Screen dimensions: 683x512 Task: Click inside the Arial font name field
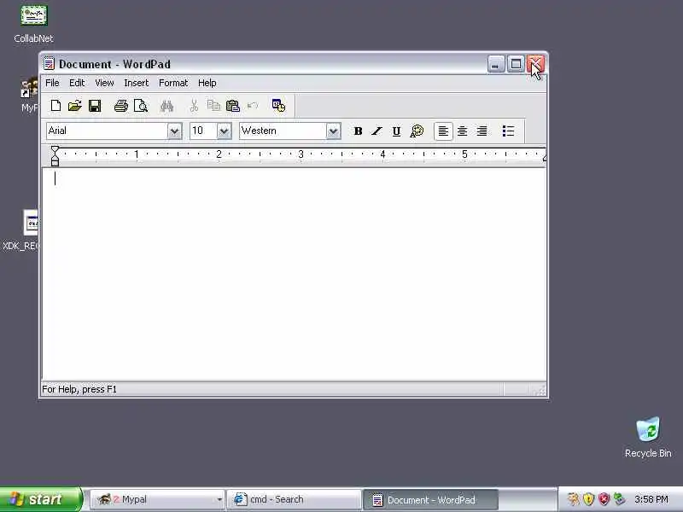pos(107,131)
